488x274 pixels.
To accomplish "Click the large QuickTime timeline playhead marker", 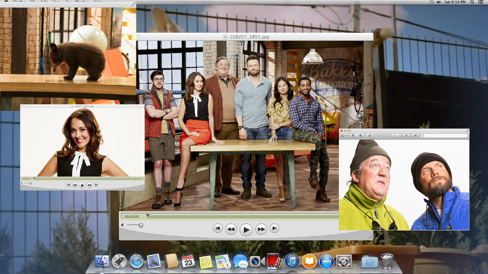I will click(148, 216).
